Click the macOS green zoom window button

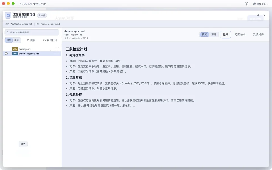pyautogui.click(x=13, y=3)
